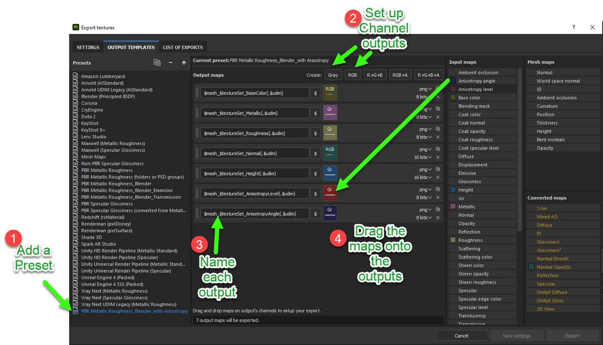Delete the BaseColor output map with X

438,97
